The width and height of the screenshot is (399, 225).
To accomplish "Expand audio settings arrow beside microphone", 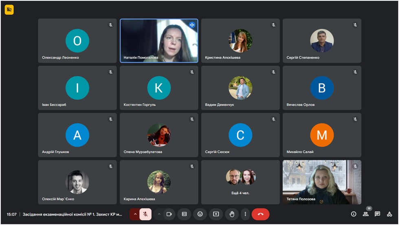I will tap(135, 214).
